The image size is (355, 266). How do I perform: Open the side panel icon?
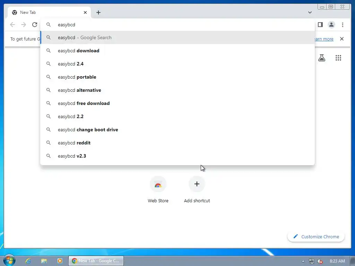click(320, 25)
